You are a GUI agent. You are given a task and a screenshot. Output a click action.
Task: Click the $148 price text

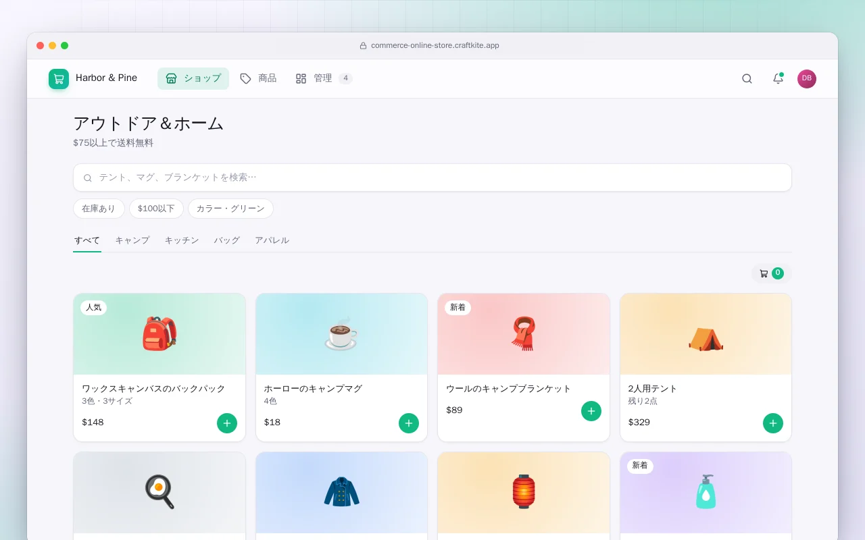pos(93,423)
